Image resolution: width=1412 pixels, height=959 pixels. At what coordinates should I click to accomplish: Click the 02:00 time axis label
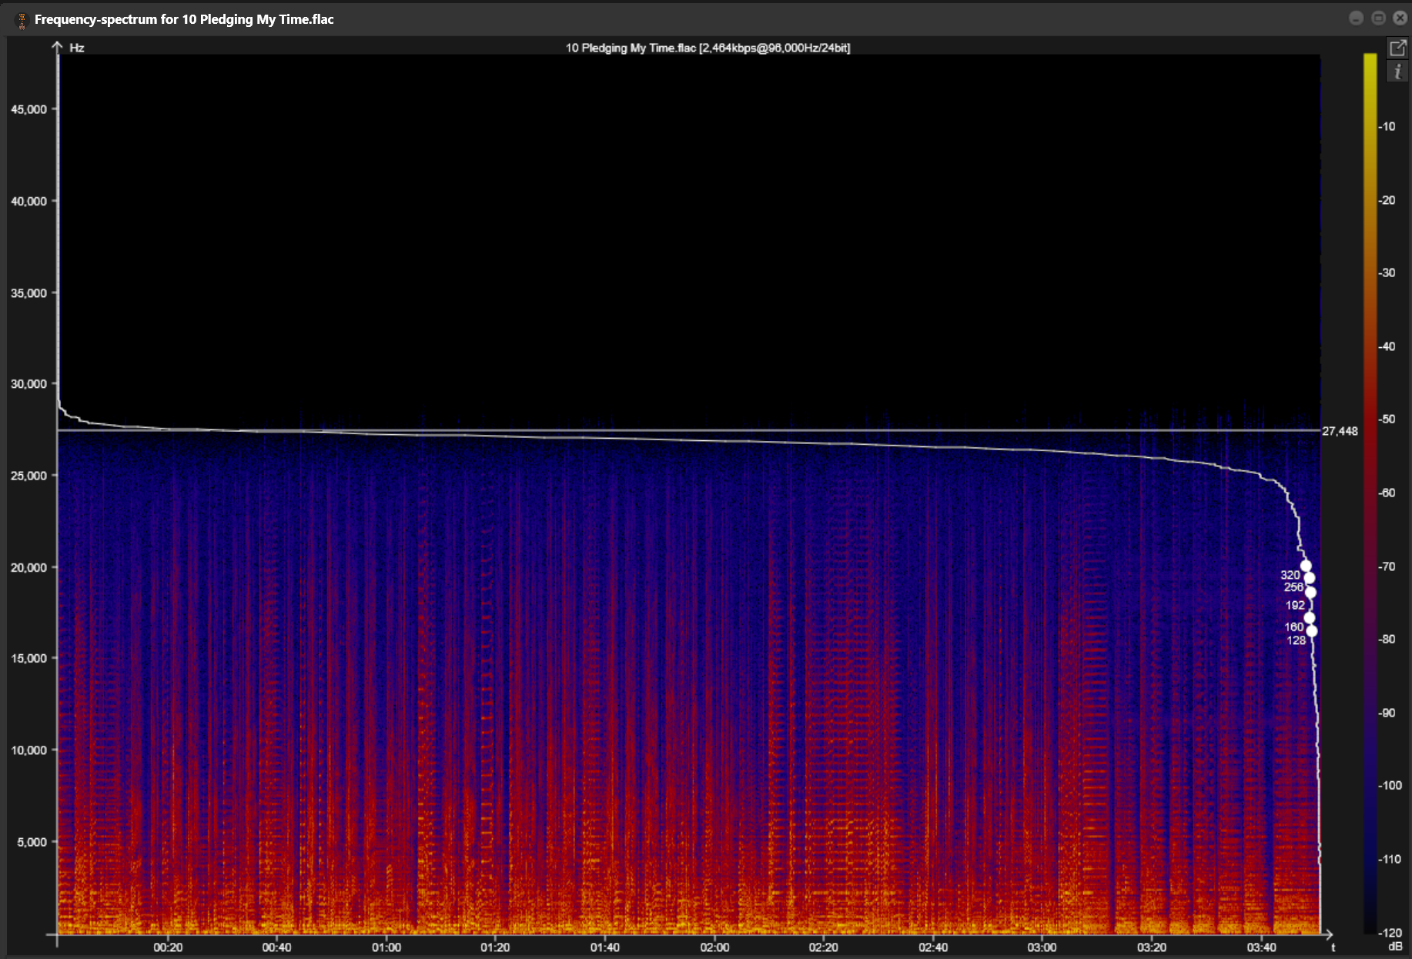tap(714, 947)
